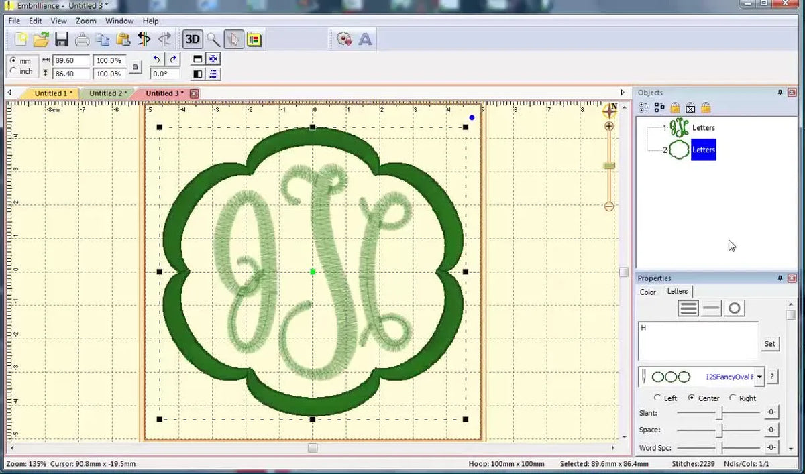Screen dimensions: 805x474
Task: Click the Word Spc slider
Action: click(718, 447)
